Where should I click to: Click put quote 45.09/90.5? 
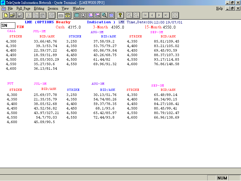[x=44, y=122]
